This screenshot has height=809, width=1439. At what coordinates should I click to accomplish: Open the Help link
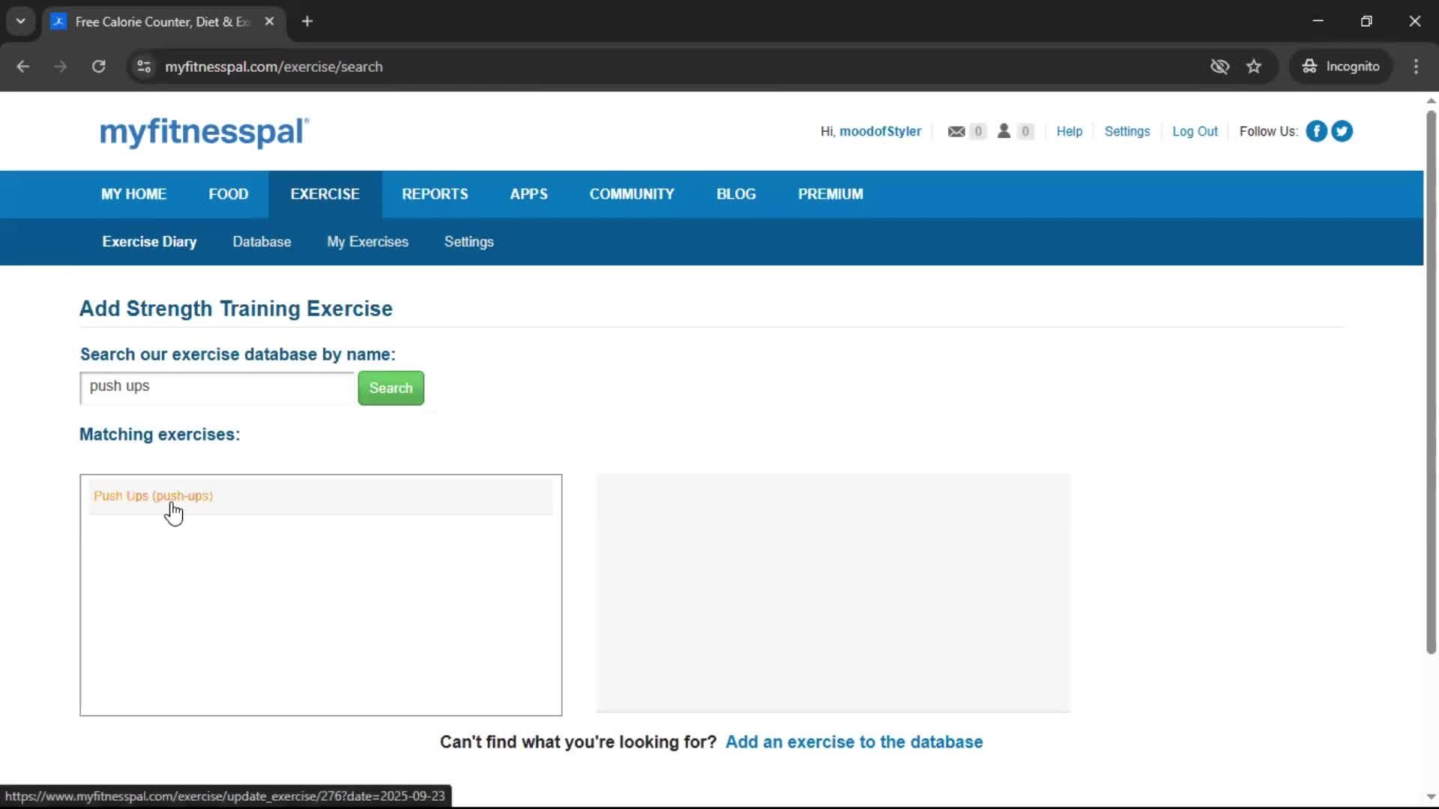(x=1070, y=131)
